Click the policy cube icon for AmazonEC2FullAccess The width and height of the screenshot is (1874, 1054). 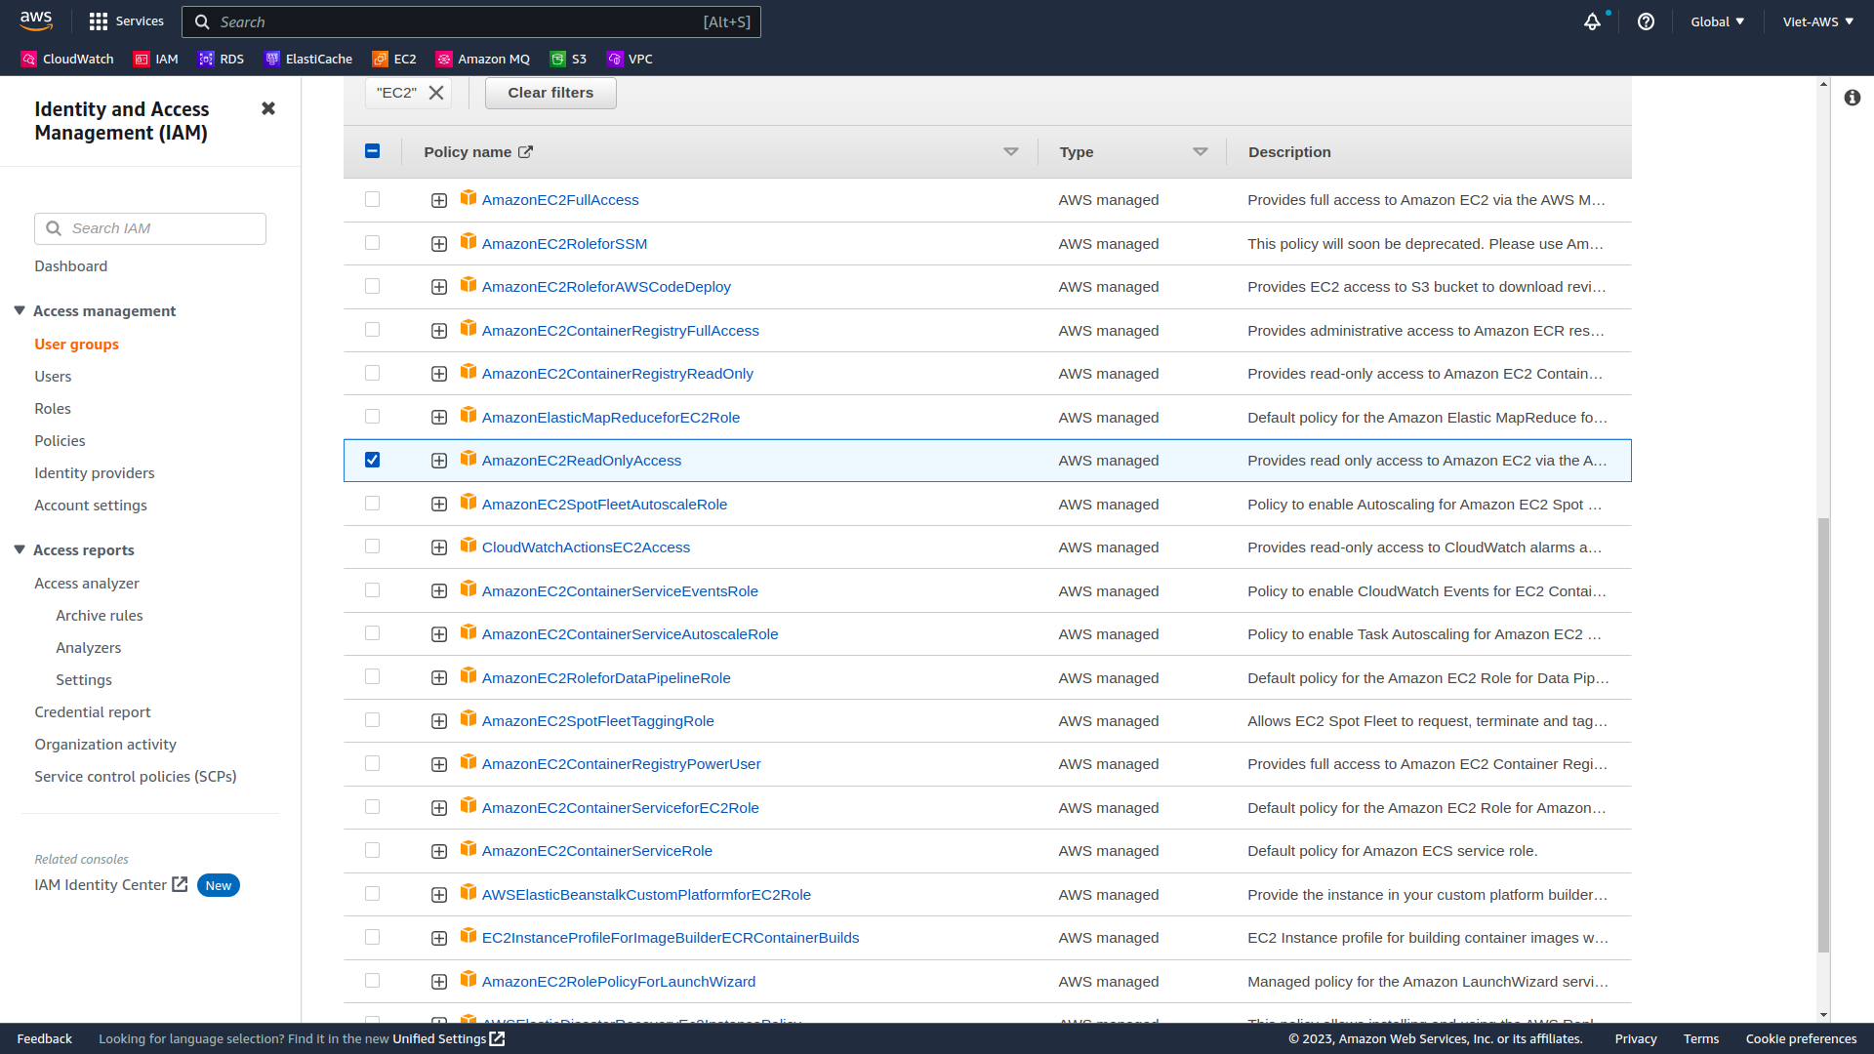pos(468,198)
